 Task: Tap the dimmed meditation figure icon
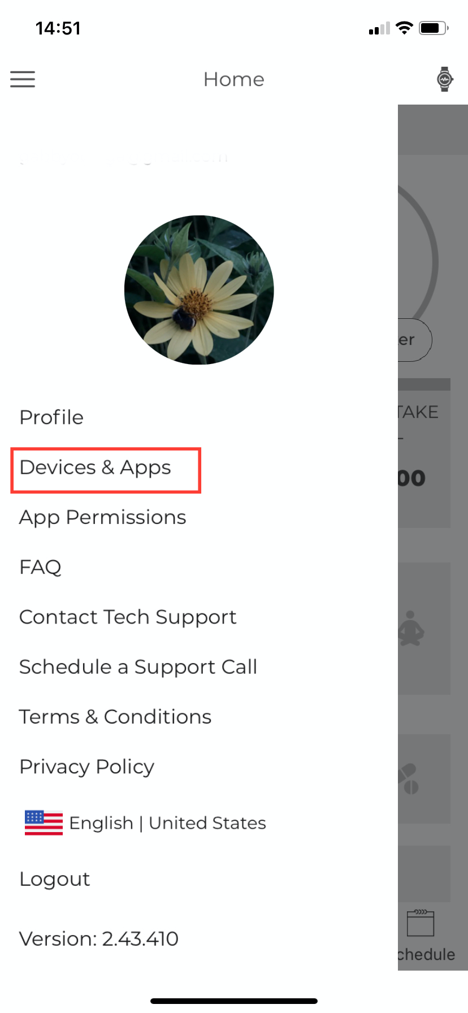pos(411,628)
